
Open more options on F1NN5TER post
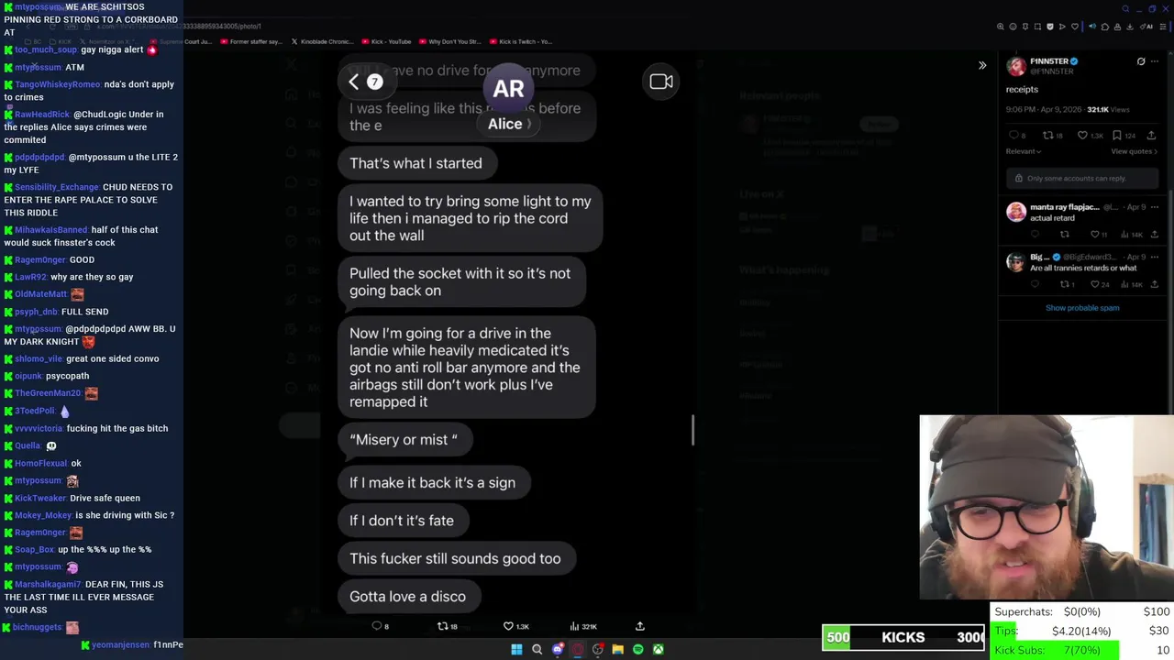pos(1155,61)
